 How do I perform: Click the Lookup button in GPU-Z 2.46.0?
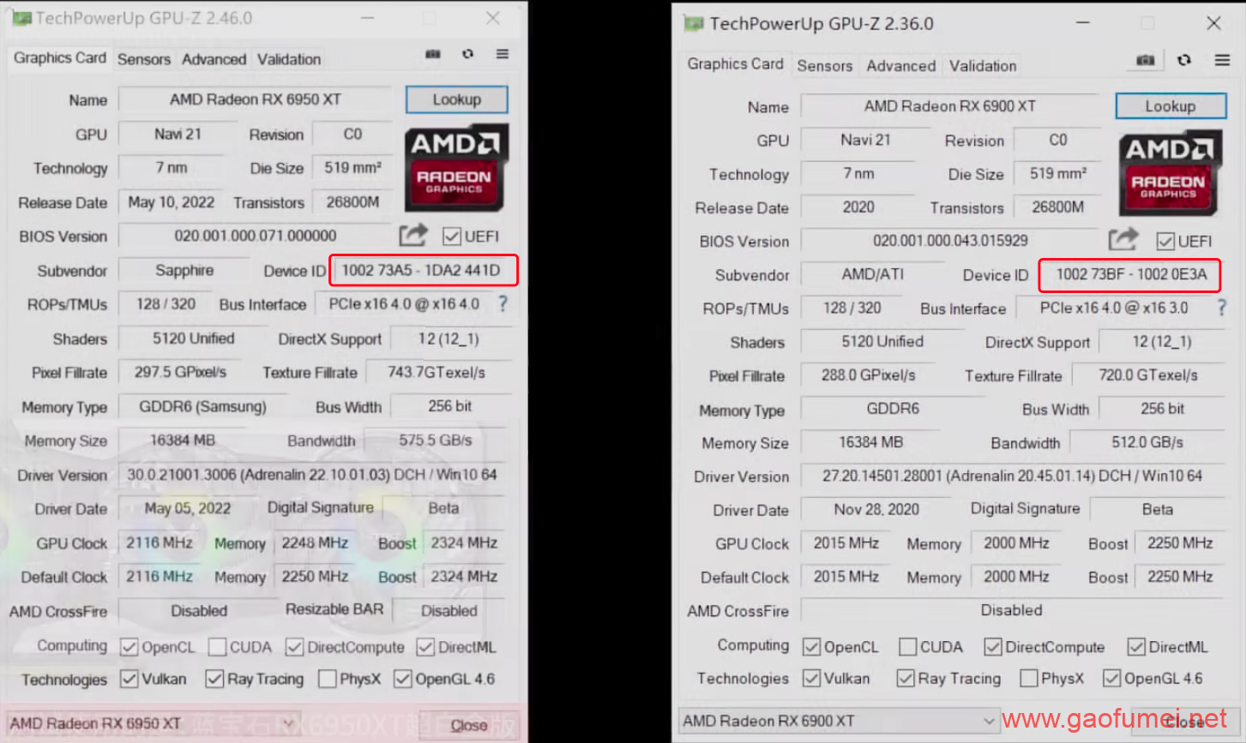[457, 99]
